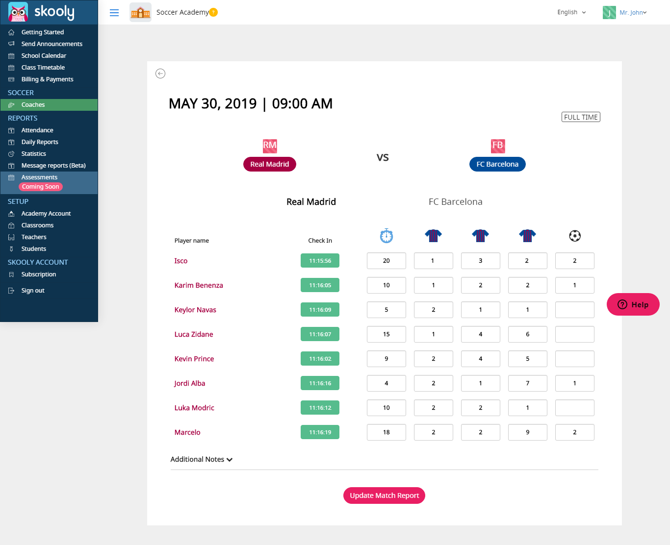Open Attendance reports
The width and height of the screenshot is (670, 545).
[37, 130]
